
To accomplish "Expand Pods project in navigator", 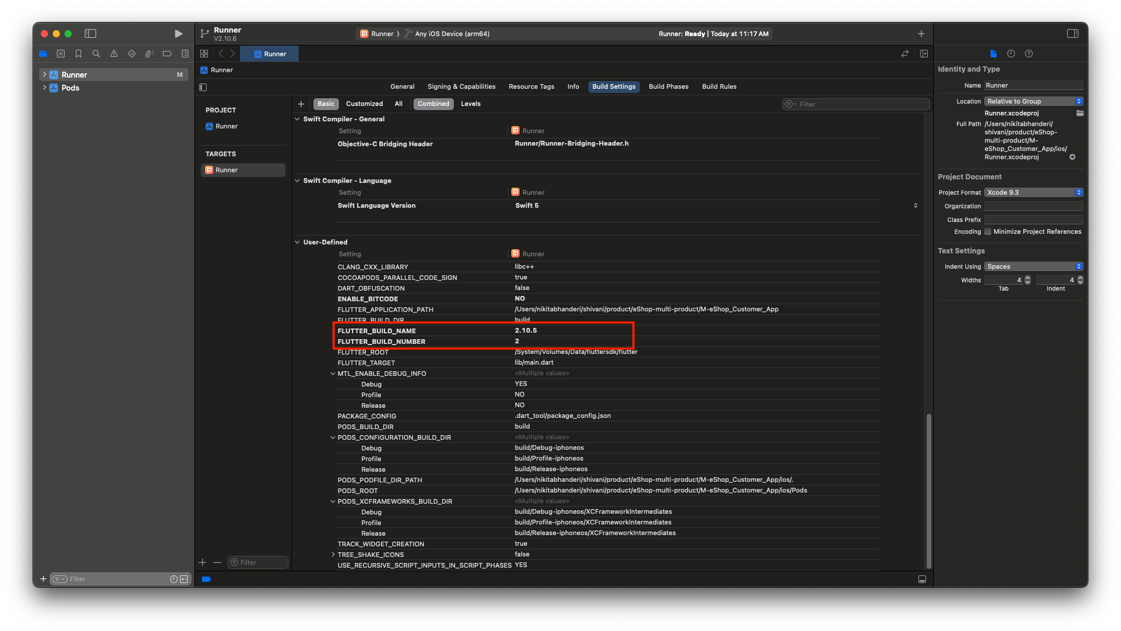I will pyautogui.click(x=44, y=88).
